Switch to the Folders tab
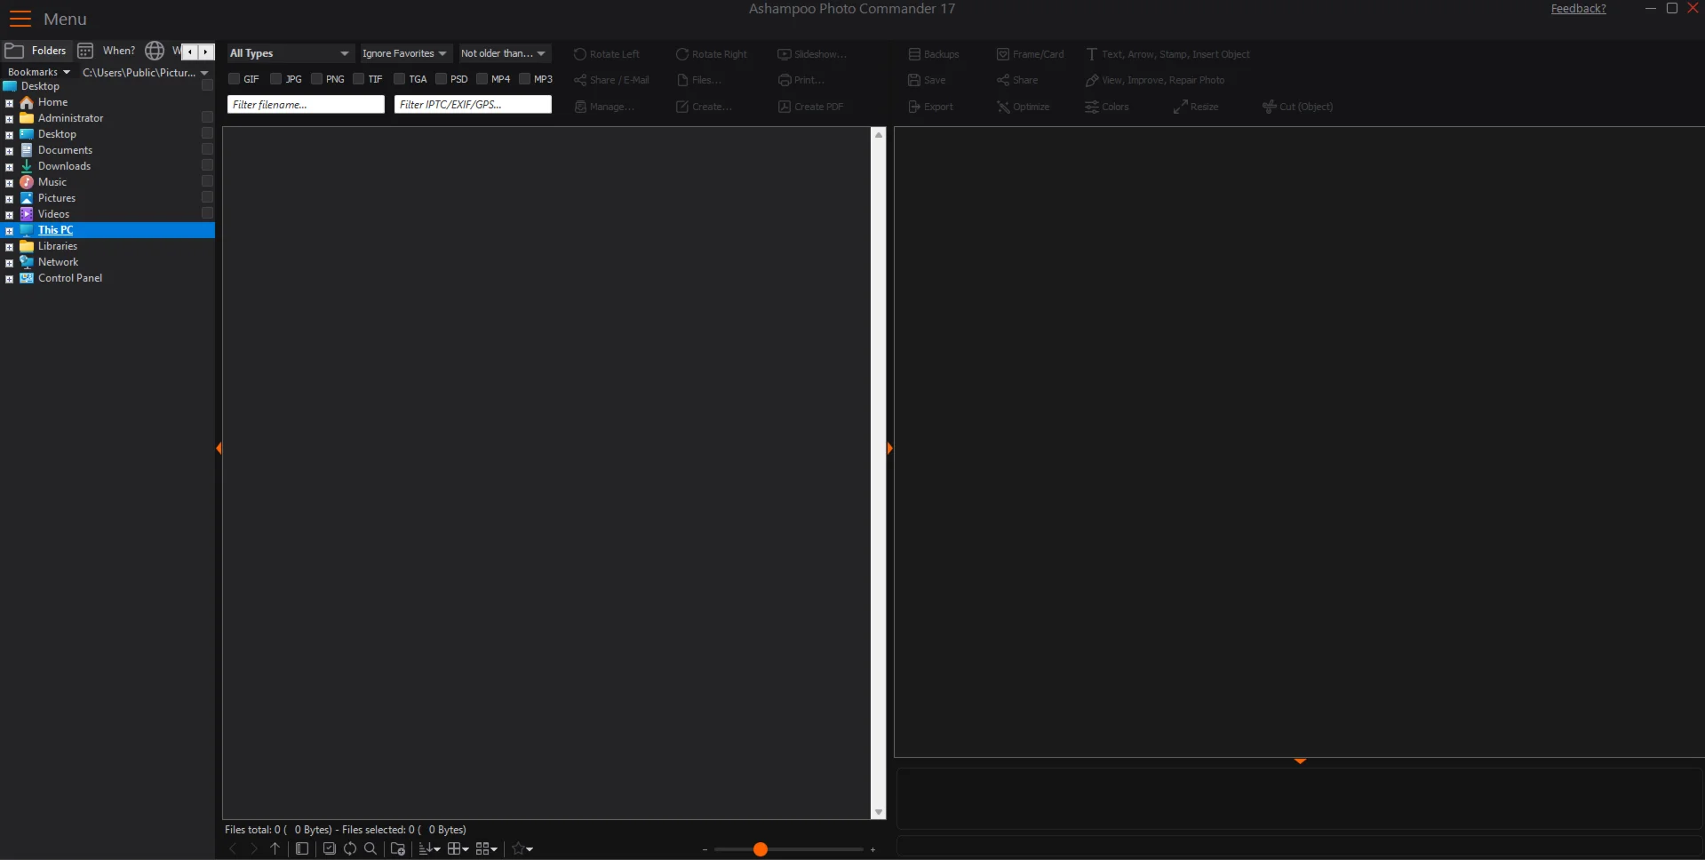1705x860 pixels. point(36,51)
